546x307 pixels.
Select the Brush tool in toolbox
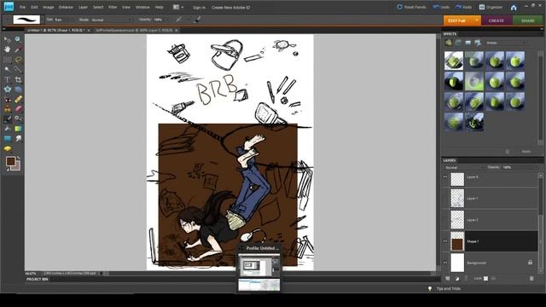(7, 119)
